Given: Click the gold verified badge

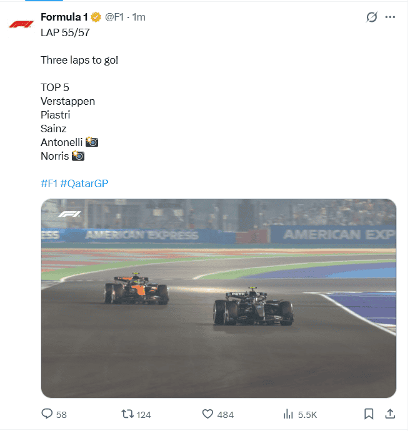Looking at the screenshot, I should pyautogui.click(x=97, y=17).
